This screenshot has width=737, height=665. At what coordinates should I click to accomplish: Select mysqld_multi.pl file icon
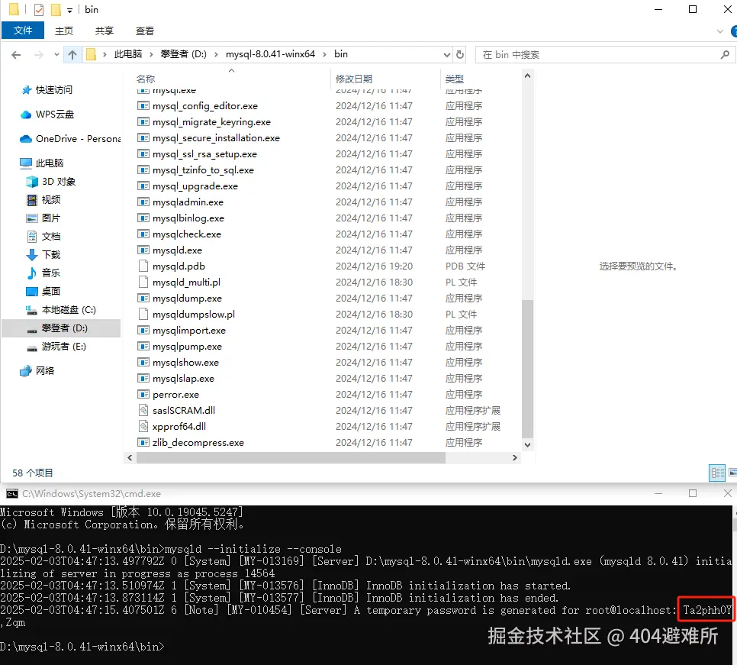click(143, 282)
